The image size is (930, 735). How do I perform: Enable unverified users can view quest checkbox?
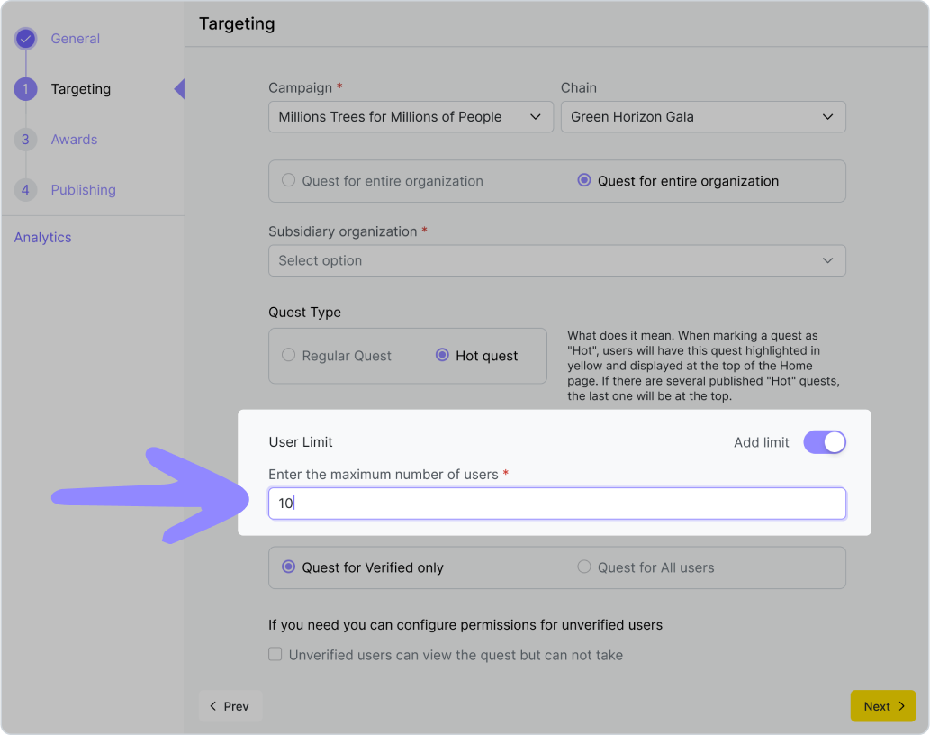(x=275, y=655)
